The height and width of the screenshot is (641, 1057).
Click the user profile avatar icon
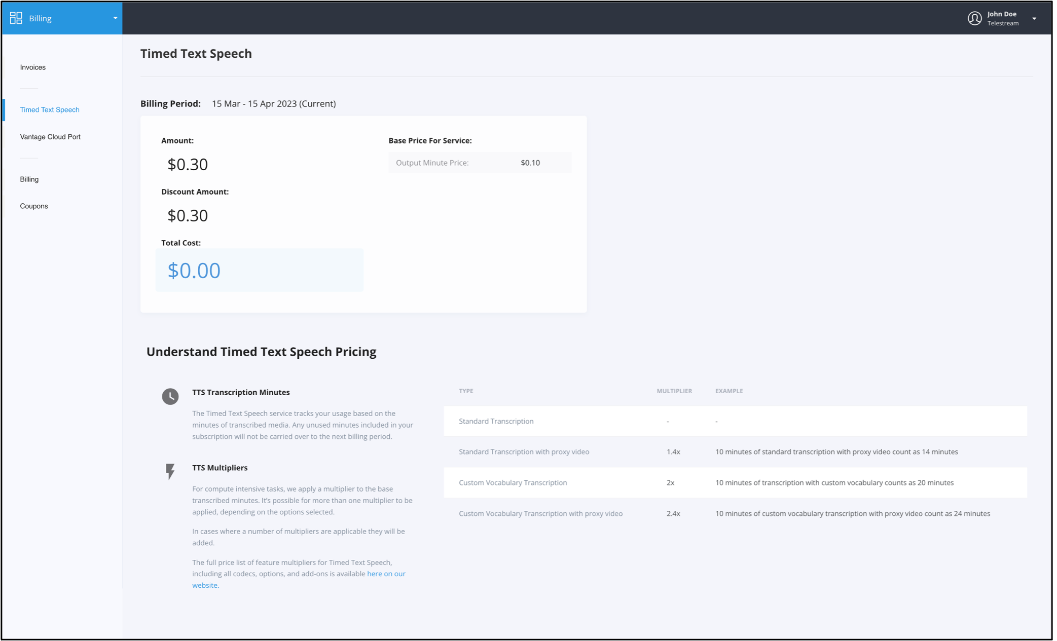coord(974,18)
